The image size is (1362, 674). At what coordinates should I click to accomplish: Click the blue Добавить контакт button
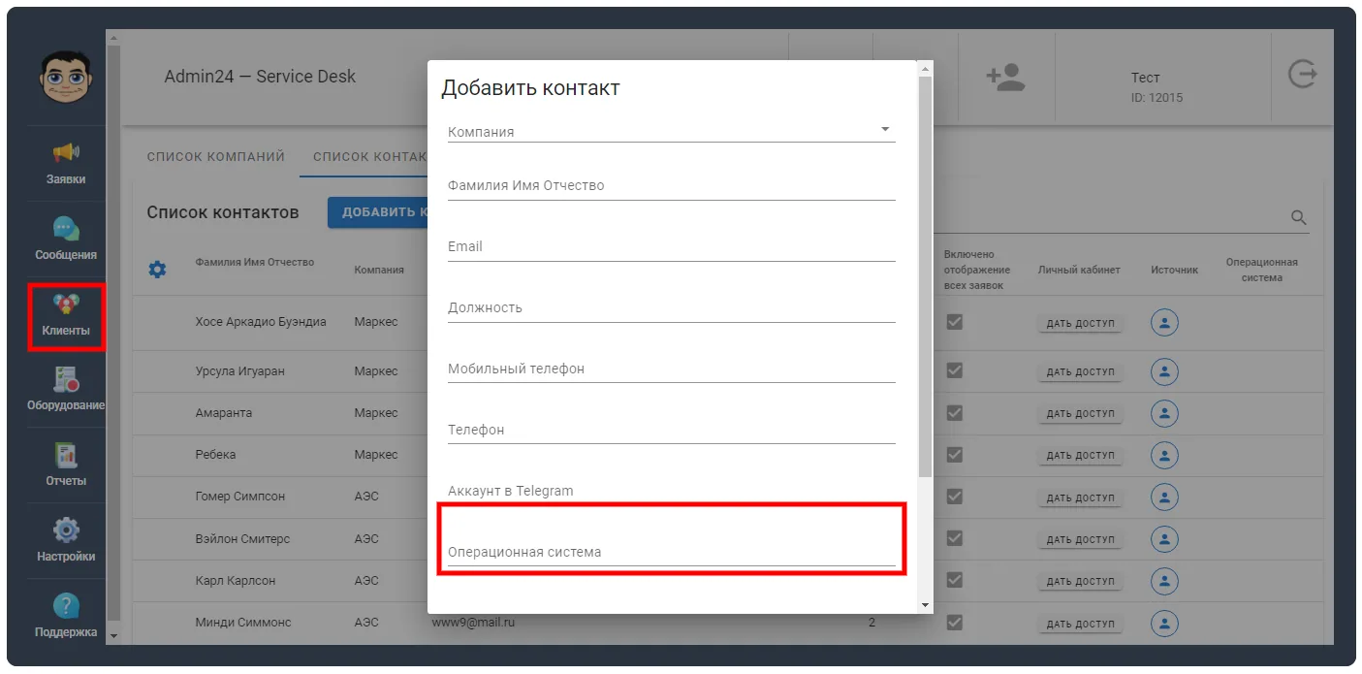378,212
